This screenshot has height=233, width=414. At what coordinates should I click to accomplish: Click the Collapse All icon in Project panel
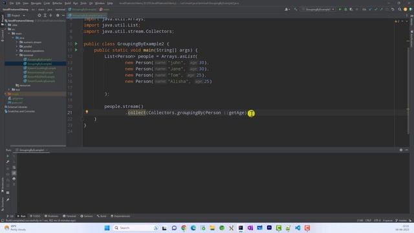tap(50, 16)
